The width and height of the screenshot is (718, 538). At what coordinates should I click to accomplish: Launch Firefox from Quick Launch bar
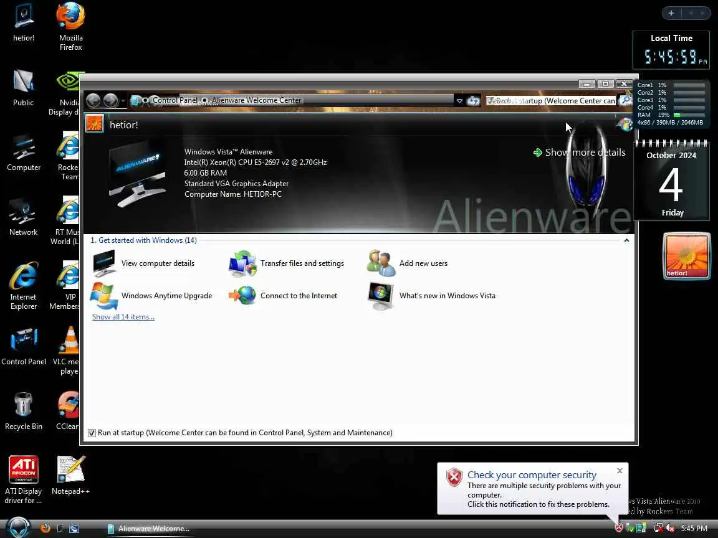(45, 529)
